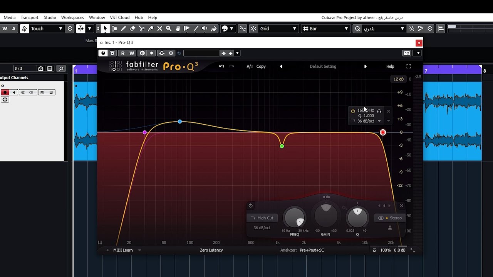Select the Zoom magnifier tool
The image size is (493, 277).
(169, 28)
